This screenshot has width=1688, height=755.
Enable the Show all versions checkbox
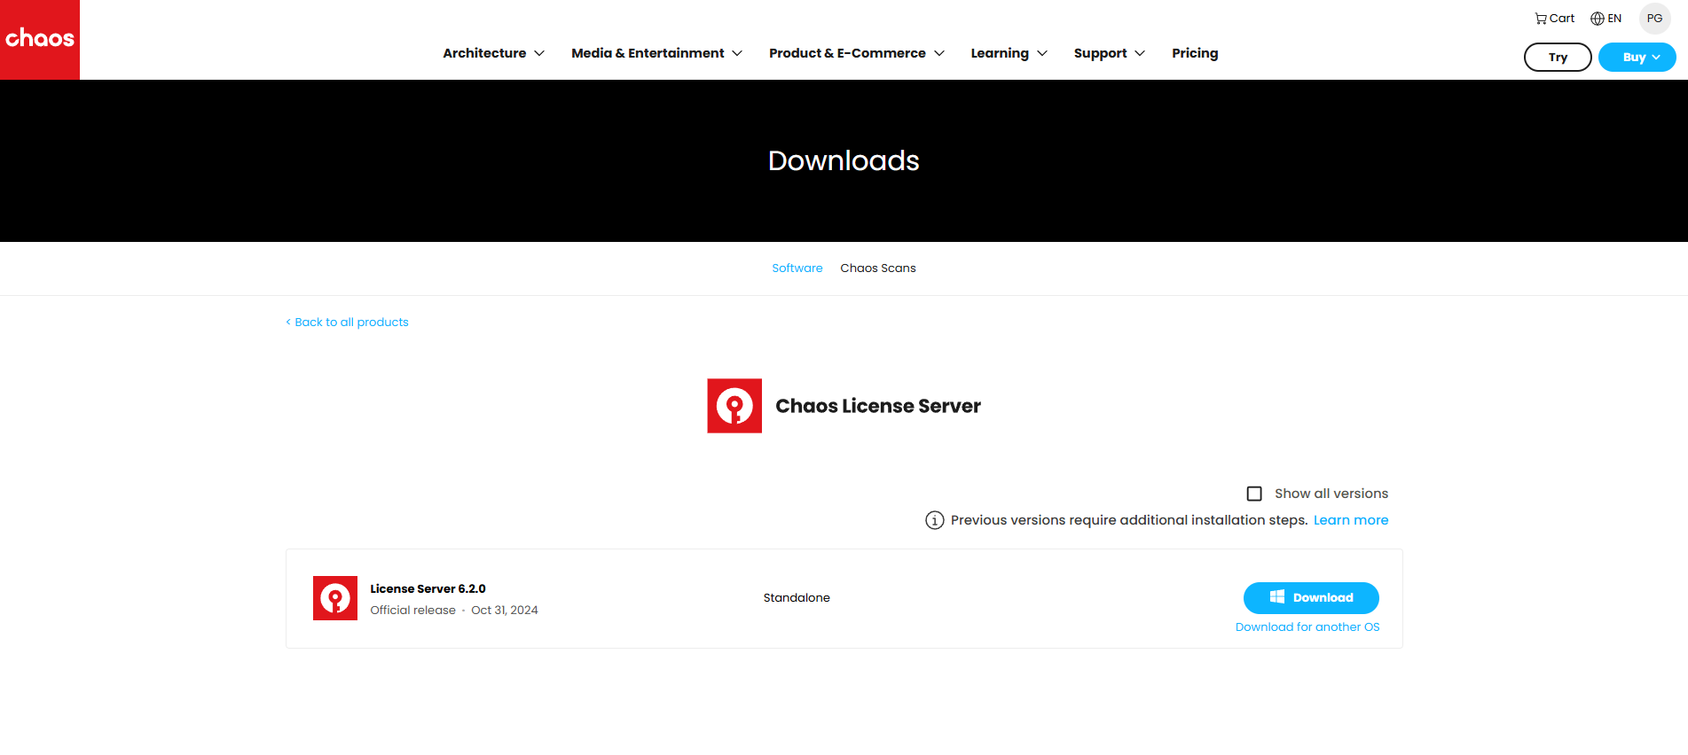(x=1254, y=494)
